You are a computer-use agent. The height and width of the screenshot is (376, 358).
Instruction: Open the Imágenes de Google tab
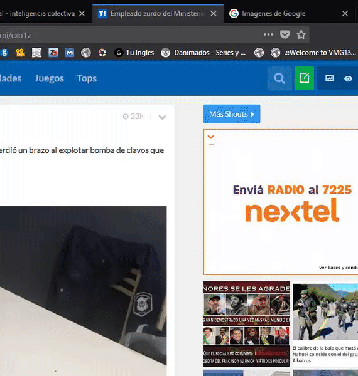pyautogui.click(x=274, y=13)
